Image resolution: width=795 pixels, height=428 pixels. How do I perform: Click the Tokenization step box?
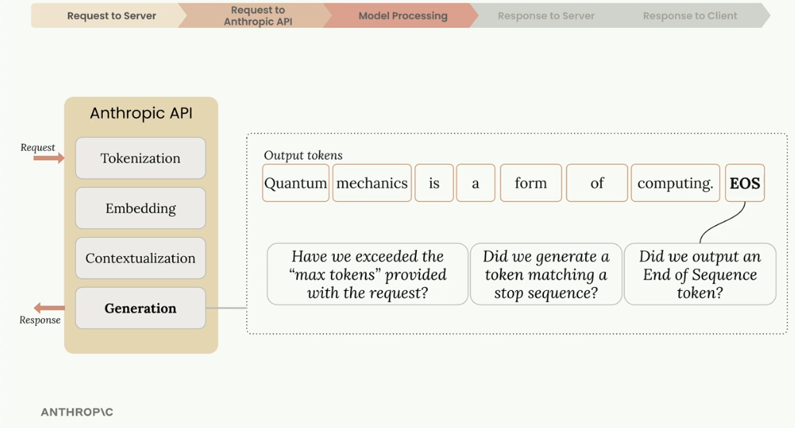click(x=140, y=158)
